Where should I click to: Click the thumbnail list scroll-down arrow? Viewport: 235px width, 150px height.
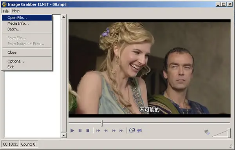64,136
